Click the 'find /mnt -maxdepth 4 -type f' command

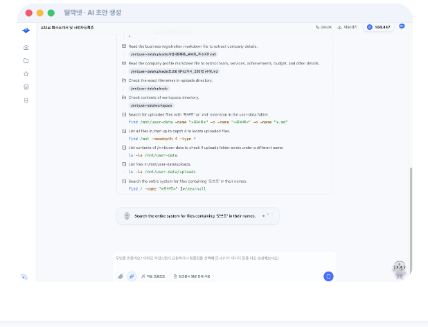(x=162, y=139)
